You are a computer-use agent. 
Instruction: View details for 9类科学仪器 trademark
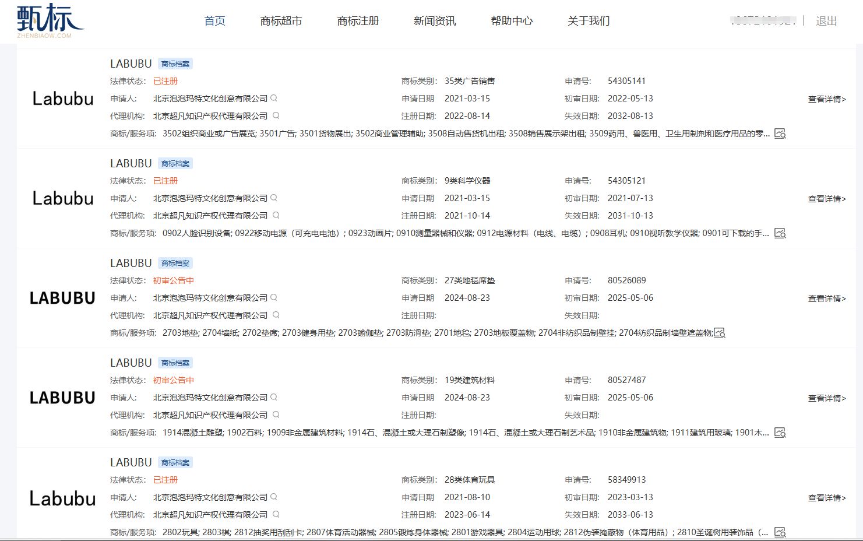(827, 199)
